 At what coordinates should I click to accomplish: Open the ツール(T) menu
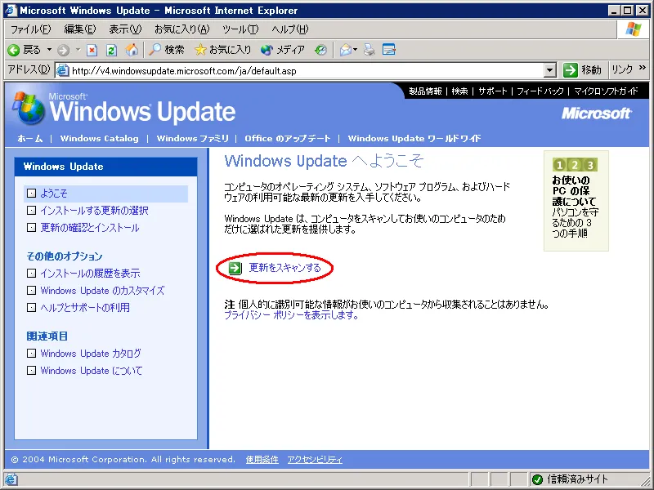coord(240,29)
